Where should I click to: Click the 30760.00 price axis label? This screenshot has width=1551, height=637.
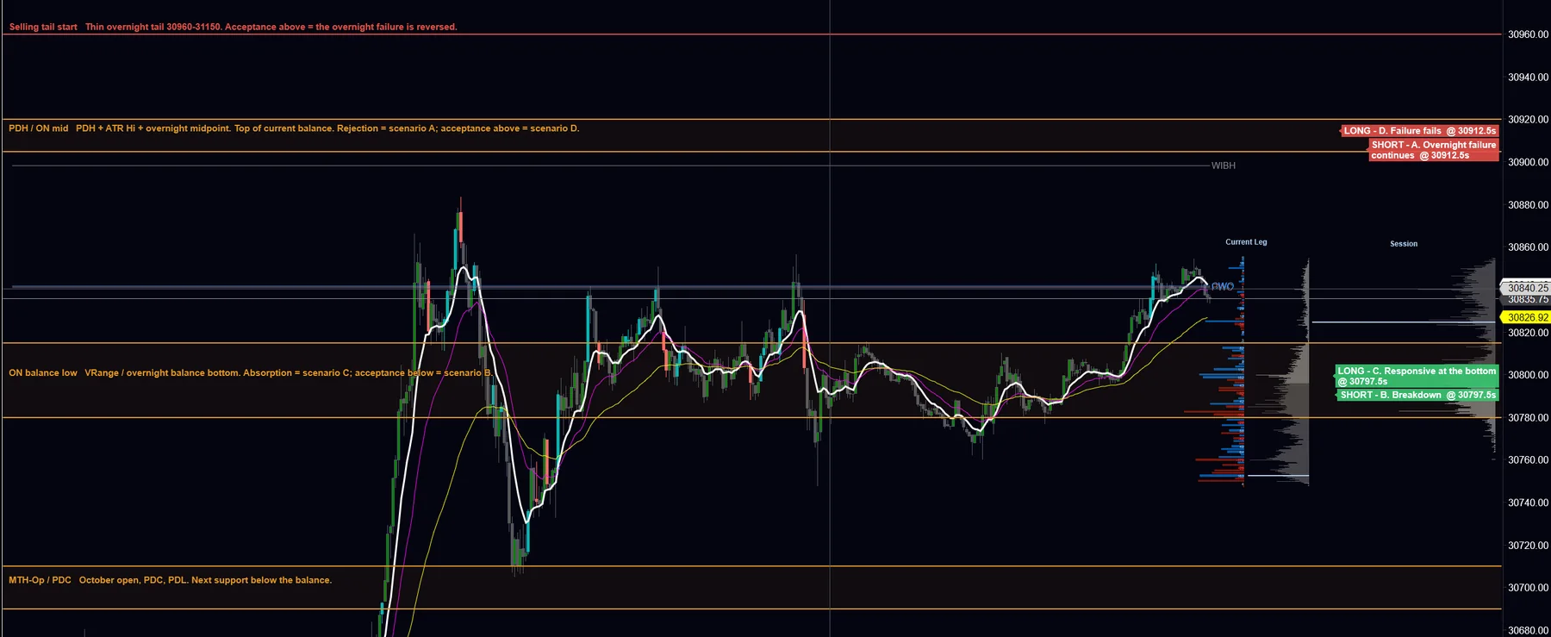(x=1528, y=460)
